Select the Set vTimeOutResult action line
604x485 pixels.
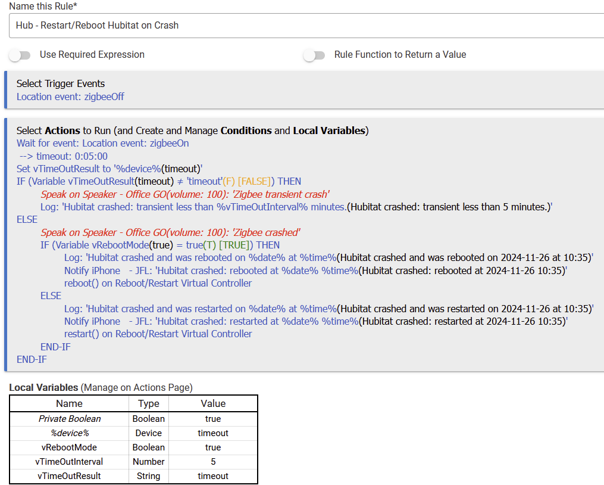click(x=109, y=169)
